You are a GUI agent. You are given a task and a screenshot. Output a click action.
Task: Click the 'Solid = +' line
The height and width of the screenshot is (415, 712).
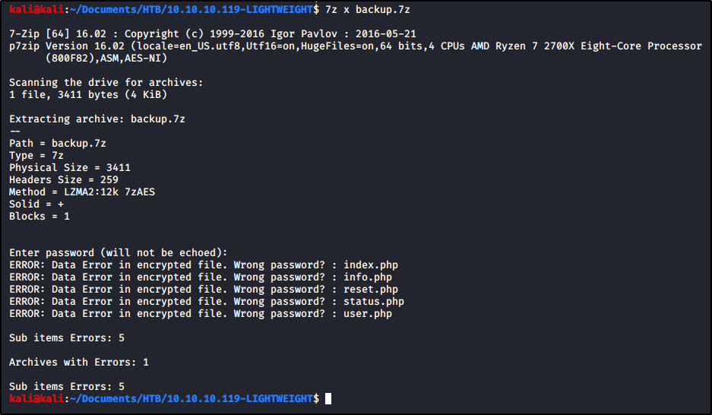tap(36, 204)
